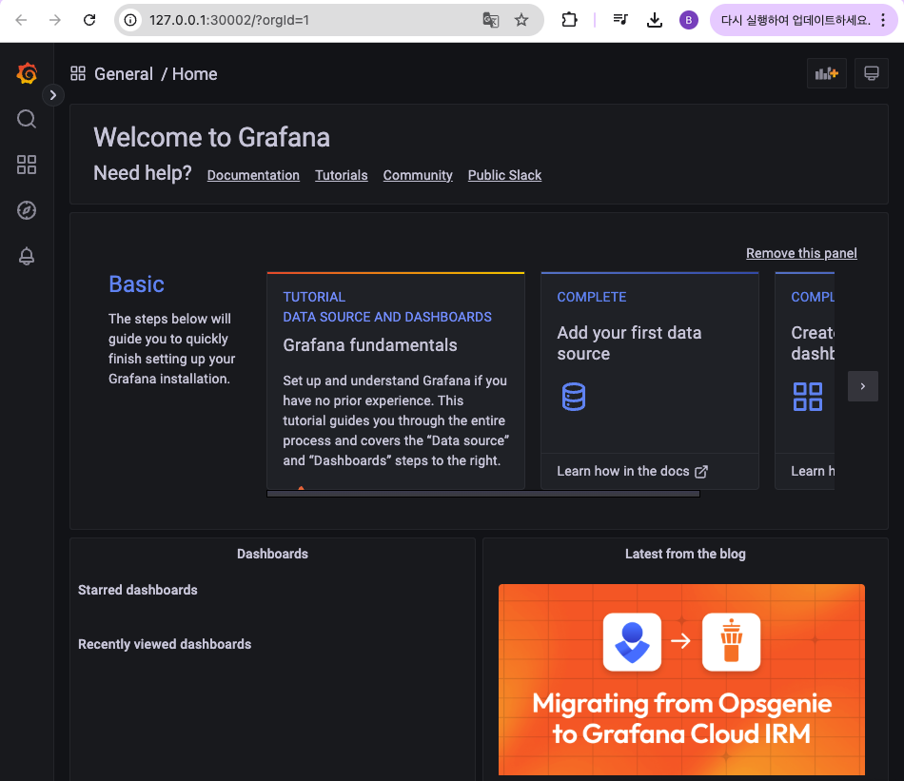This screenshot has height=781, width=904.
Task: Open the profile avatar B
Action: (x=688, y=20)
